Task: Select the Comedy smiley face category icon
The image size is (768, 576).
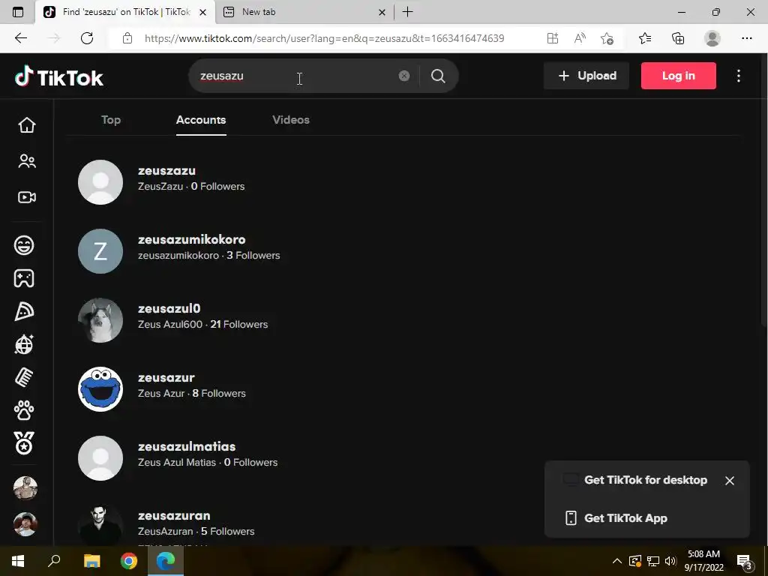Action: 24,245
